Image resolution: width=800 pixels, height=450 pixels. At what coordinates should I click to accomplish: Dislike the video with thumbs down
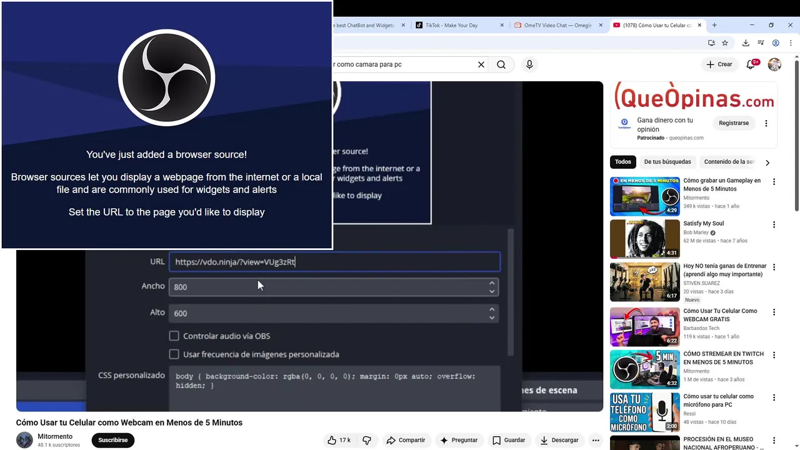[x=367, y=440]
